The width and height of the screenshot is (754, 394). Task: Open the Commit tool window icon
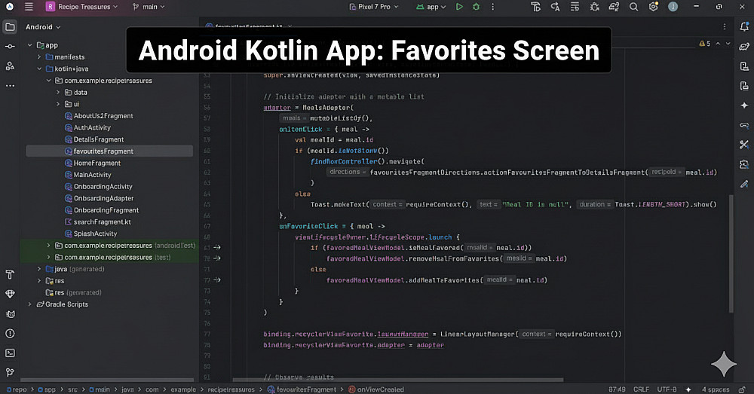pyautogui.click(x=10, y=47)
